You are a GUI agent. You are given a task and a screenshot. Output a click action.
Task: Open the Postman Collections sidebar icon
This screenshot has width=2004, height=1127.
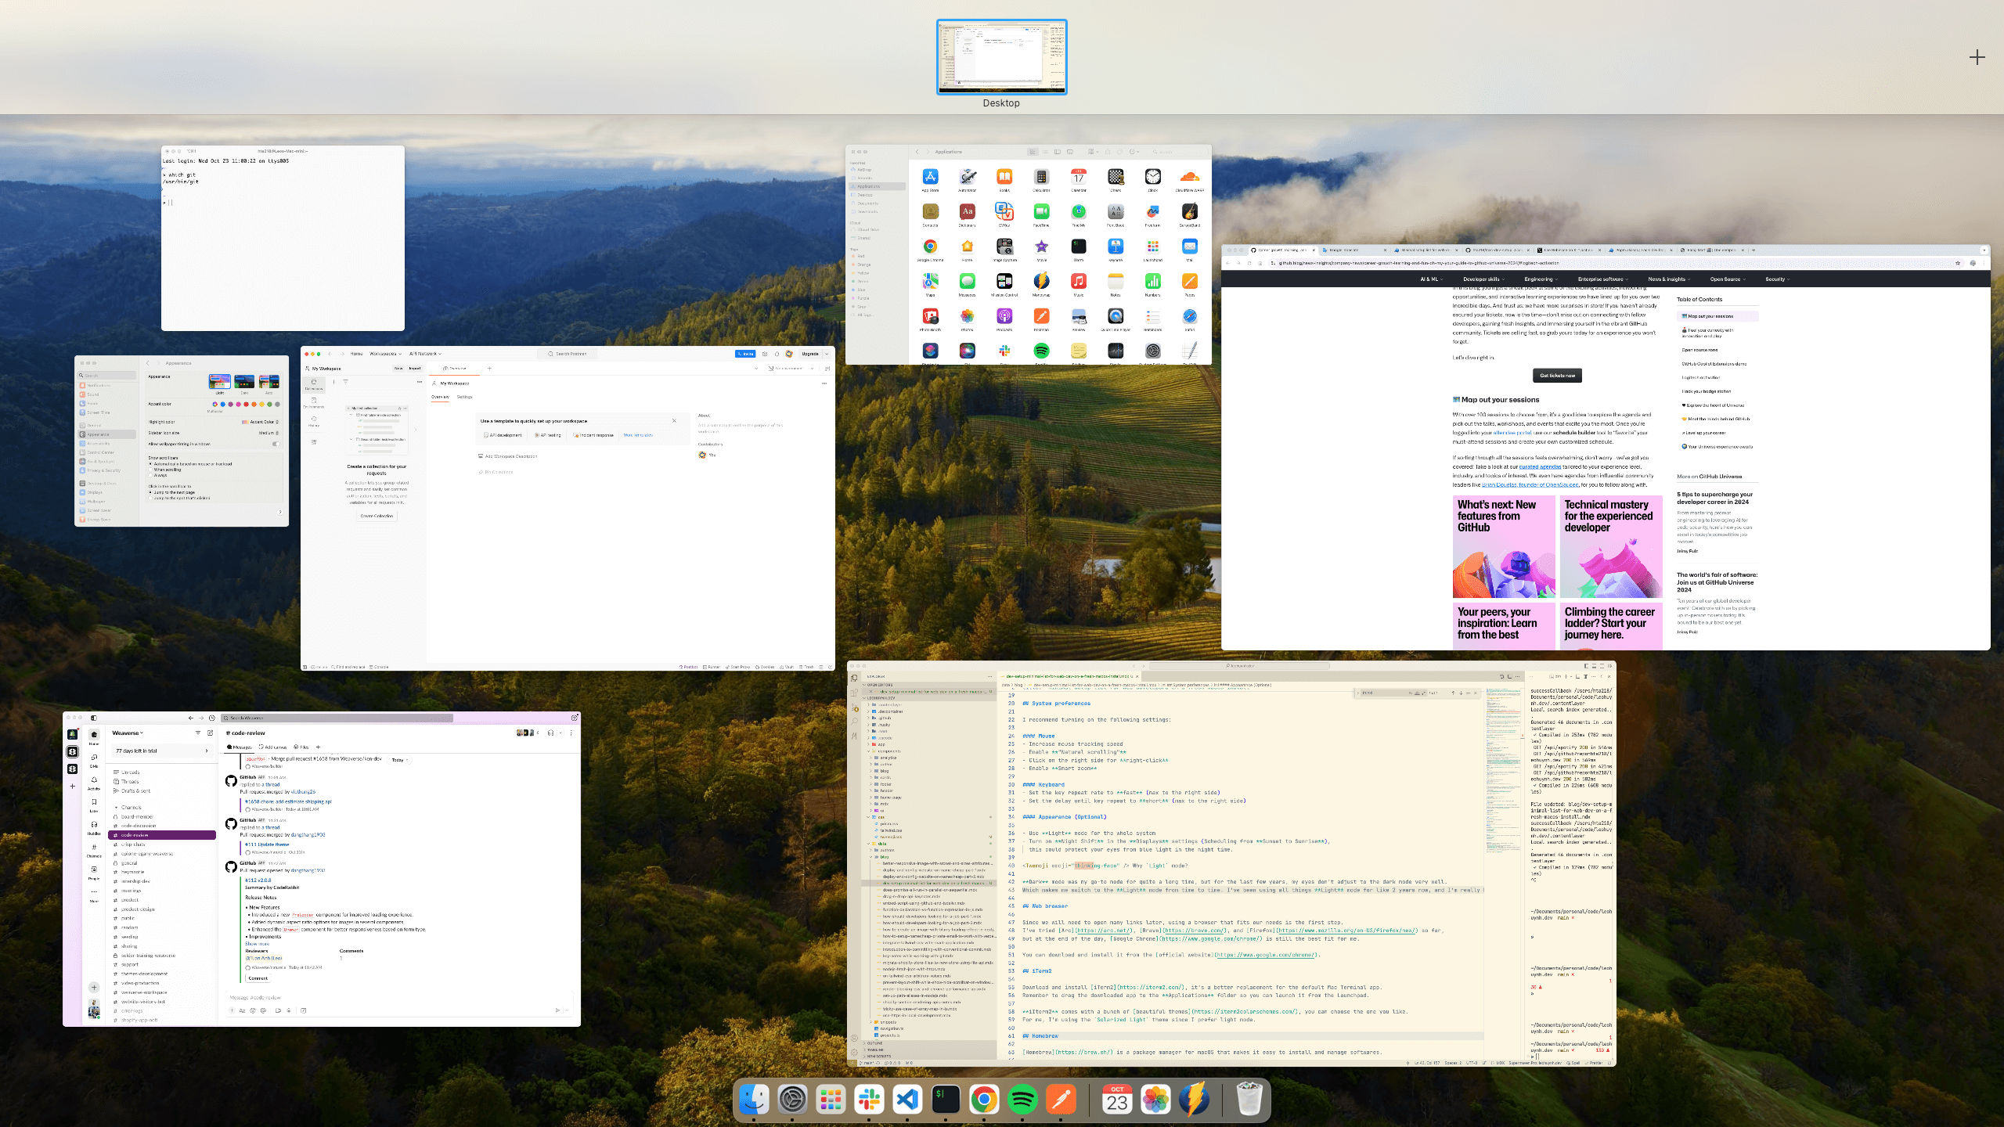314,383
